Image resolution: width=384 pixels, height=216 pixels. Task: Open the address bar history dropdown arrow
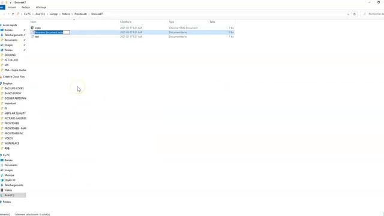pos(348,14)
